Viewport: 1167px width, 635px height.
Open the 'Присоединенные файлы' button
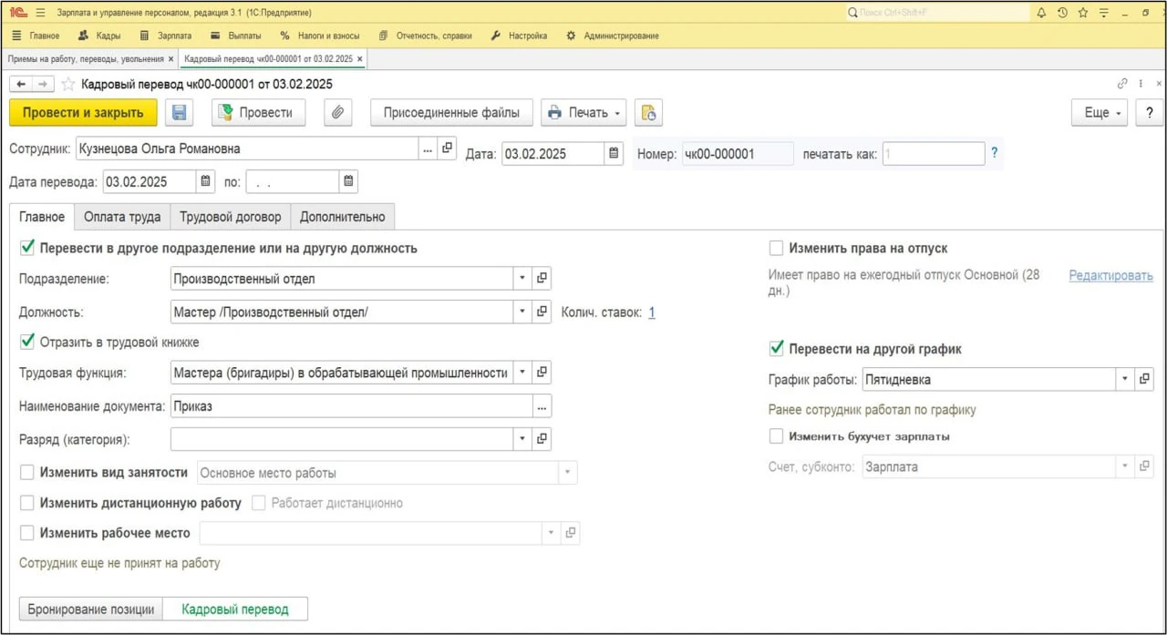coord(451,113)
